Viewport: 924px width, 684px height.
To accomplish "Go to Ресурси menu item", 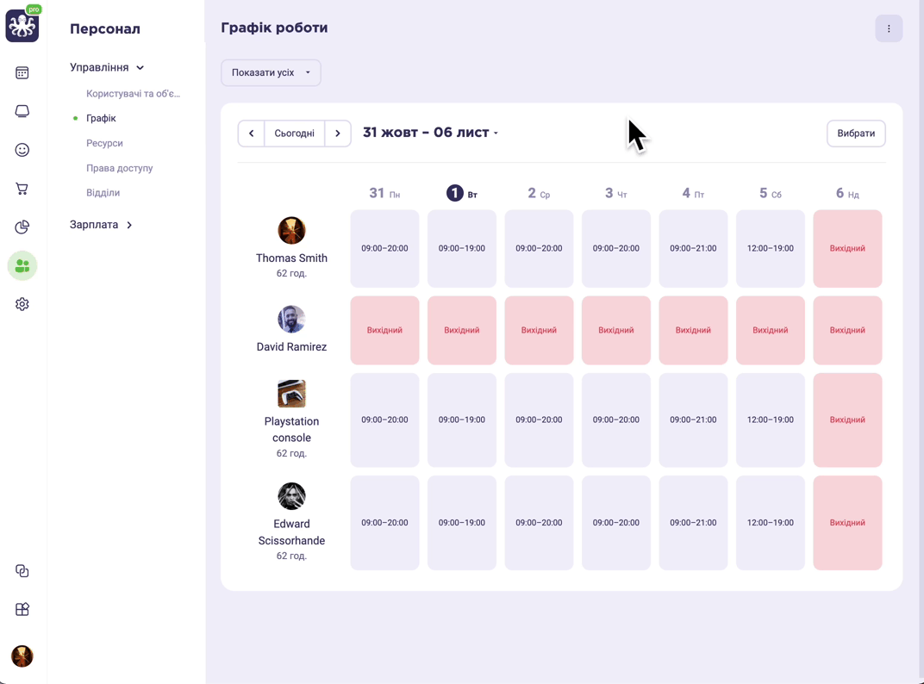I will [104, 143].
